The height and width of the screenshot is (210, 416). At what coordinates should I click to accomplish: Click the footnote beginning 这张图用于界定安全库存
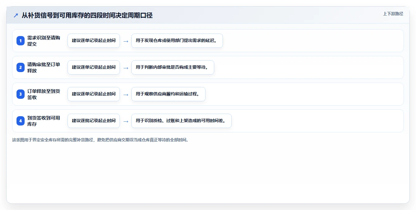pos(100,140)
